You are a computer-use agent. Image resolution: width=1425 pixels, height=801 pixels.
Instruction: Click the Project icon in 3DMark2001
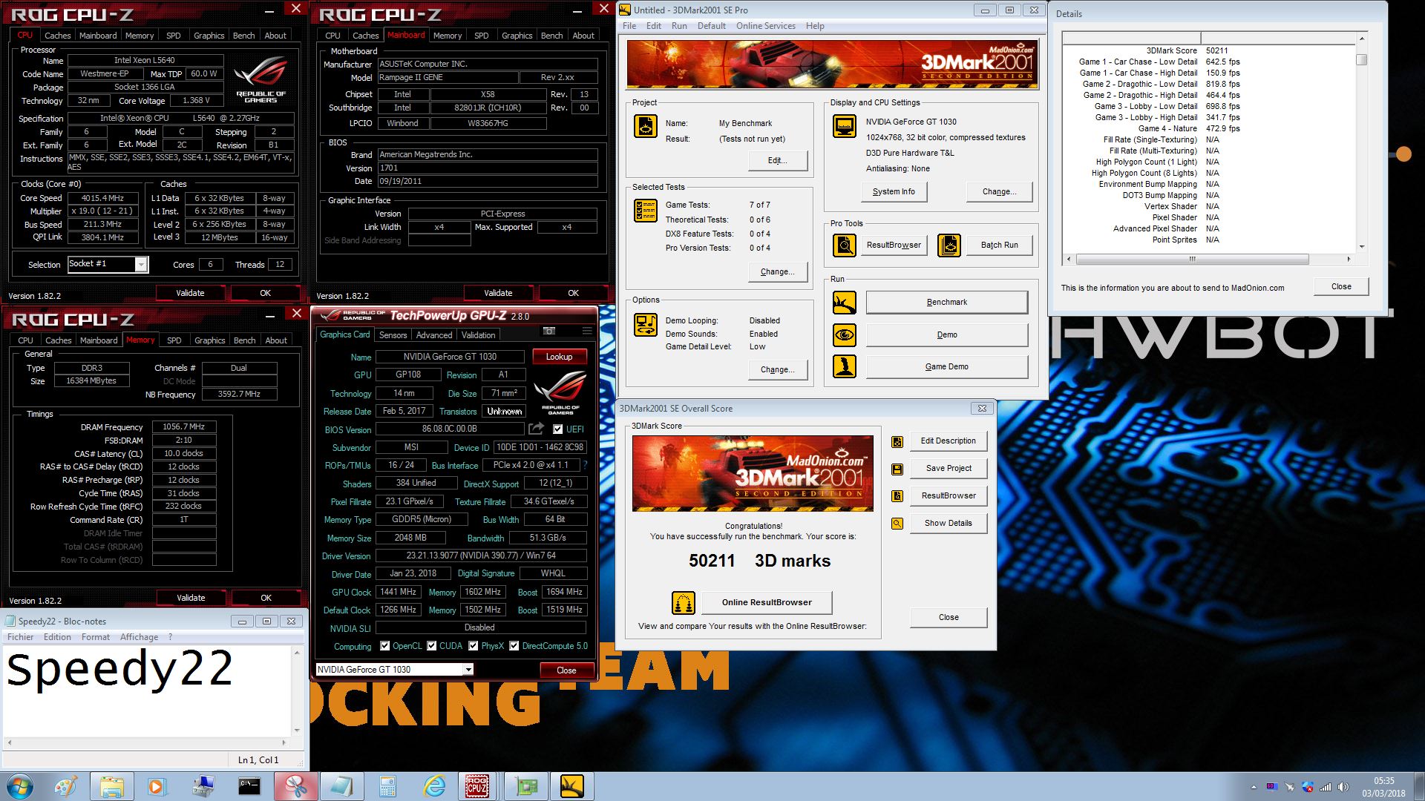point(645,126)
